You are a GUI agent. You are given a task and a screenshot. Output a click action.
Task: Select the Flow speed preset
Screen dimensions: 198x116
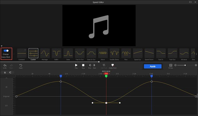pyautogui.click(x=126, y=53)
